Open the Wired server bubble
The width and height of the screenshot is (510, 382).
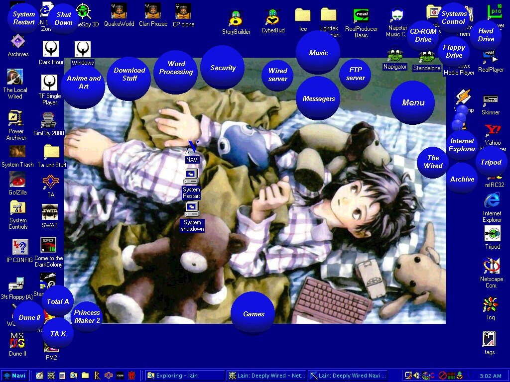[277, 75]
